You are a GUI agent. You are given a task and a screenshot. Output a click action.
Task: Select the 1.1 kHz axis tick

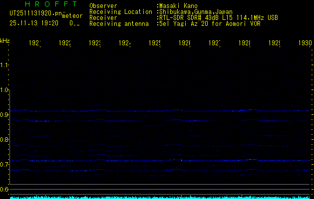pyautogui.click(x=5, y=65)
